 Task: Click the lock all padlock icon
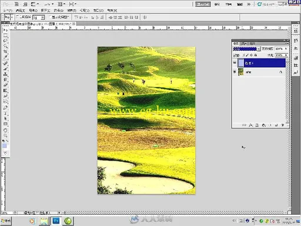point(256,55)
